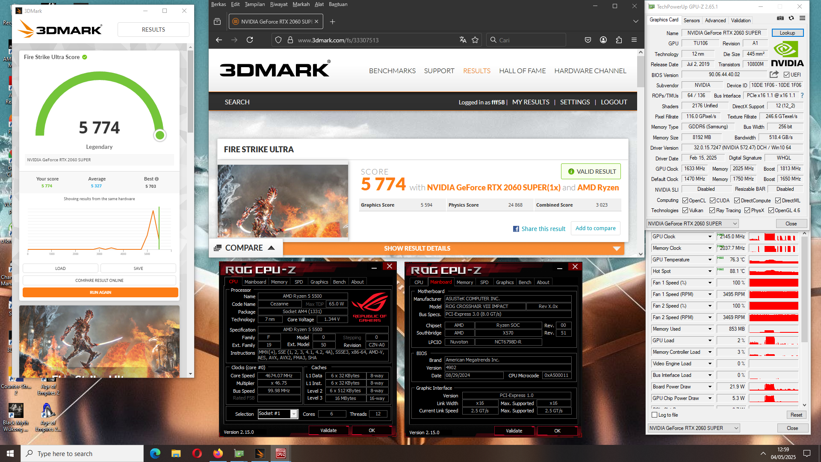This screenshot has height=462, width=821.
Task: Click the Lookup button in GPU-Z
Action: click(787, 33)
